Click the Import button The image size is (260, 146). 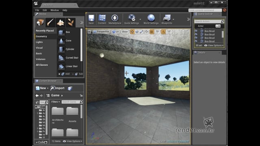(58, 88)
